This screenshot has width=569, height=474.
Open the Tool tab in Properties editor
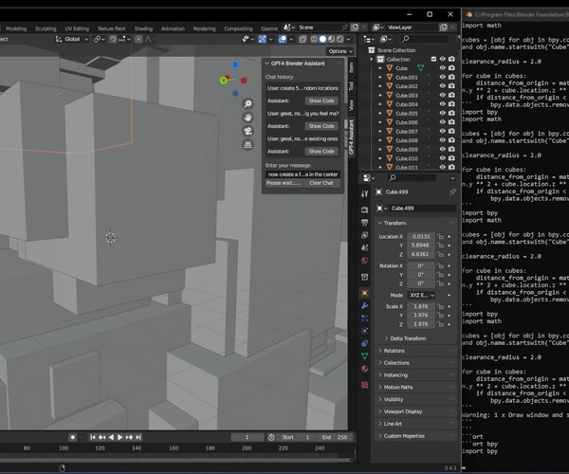click(x=365, y=194)
